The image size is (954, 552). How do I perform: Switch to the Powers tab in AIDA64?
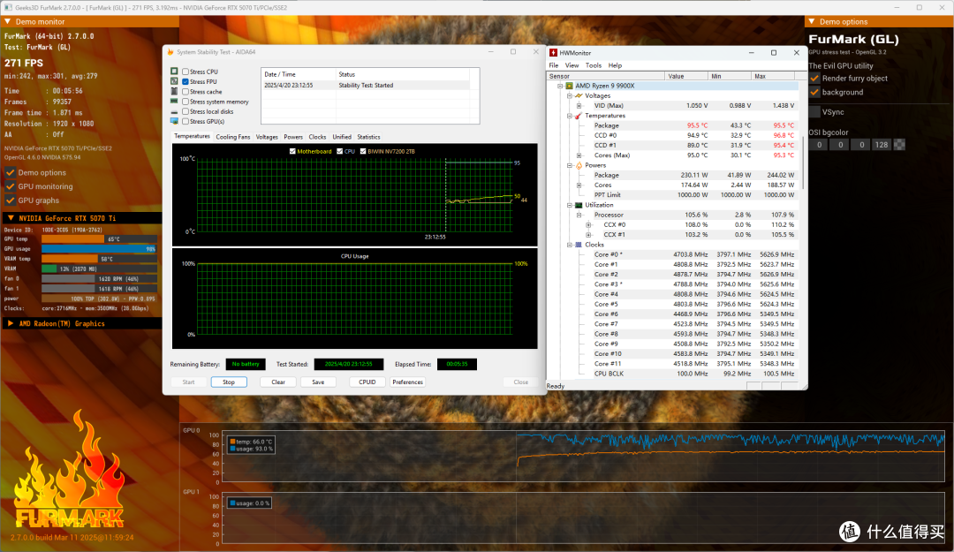(293, 137)
